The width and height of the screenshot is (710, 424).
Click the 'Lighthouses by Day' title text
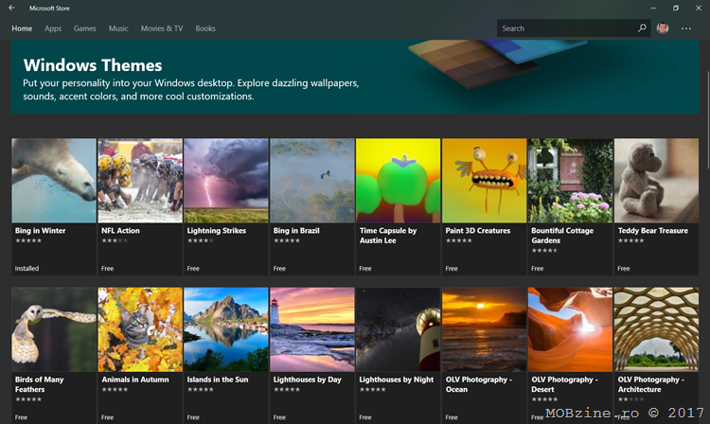(x=308, y=380)
